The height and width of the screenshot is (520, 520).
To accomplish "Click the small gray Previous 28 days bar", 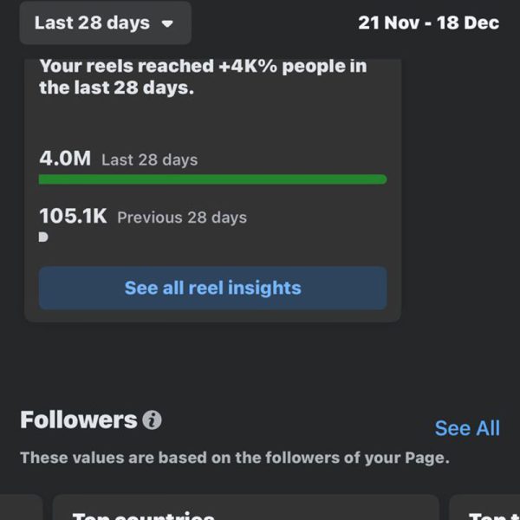I will click(x=43, y=237).
